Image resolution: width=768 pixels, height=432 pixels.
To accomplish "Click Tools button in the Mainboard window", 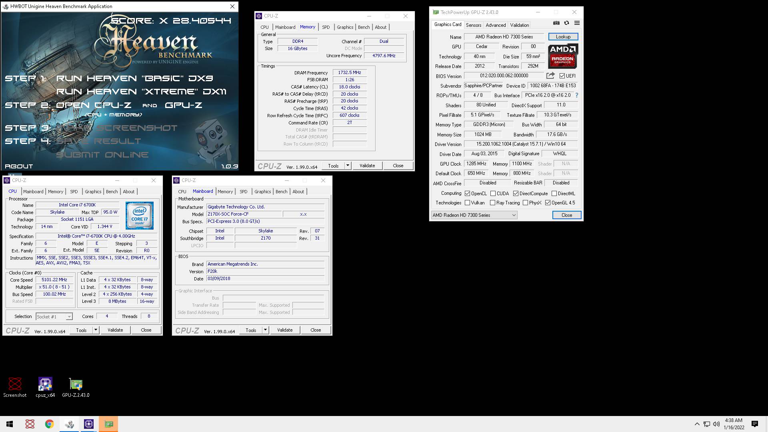I will 251,330.
